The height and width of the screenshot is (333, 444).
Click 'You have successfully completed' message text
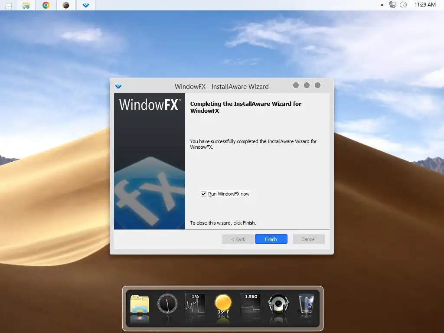click(253, 144)
